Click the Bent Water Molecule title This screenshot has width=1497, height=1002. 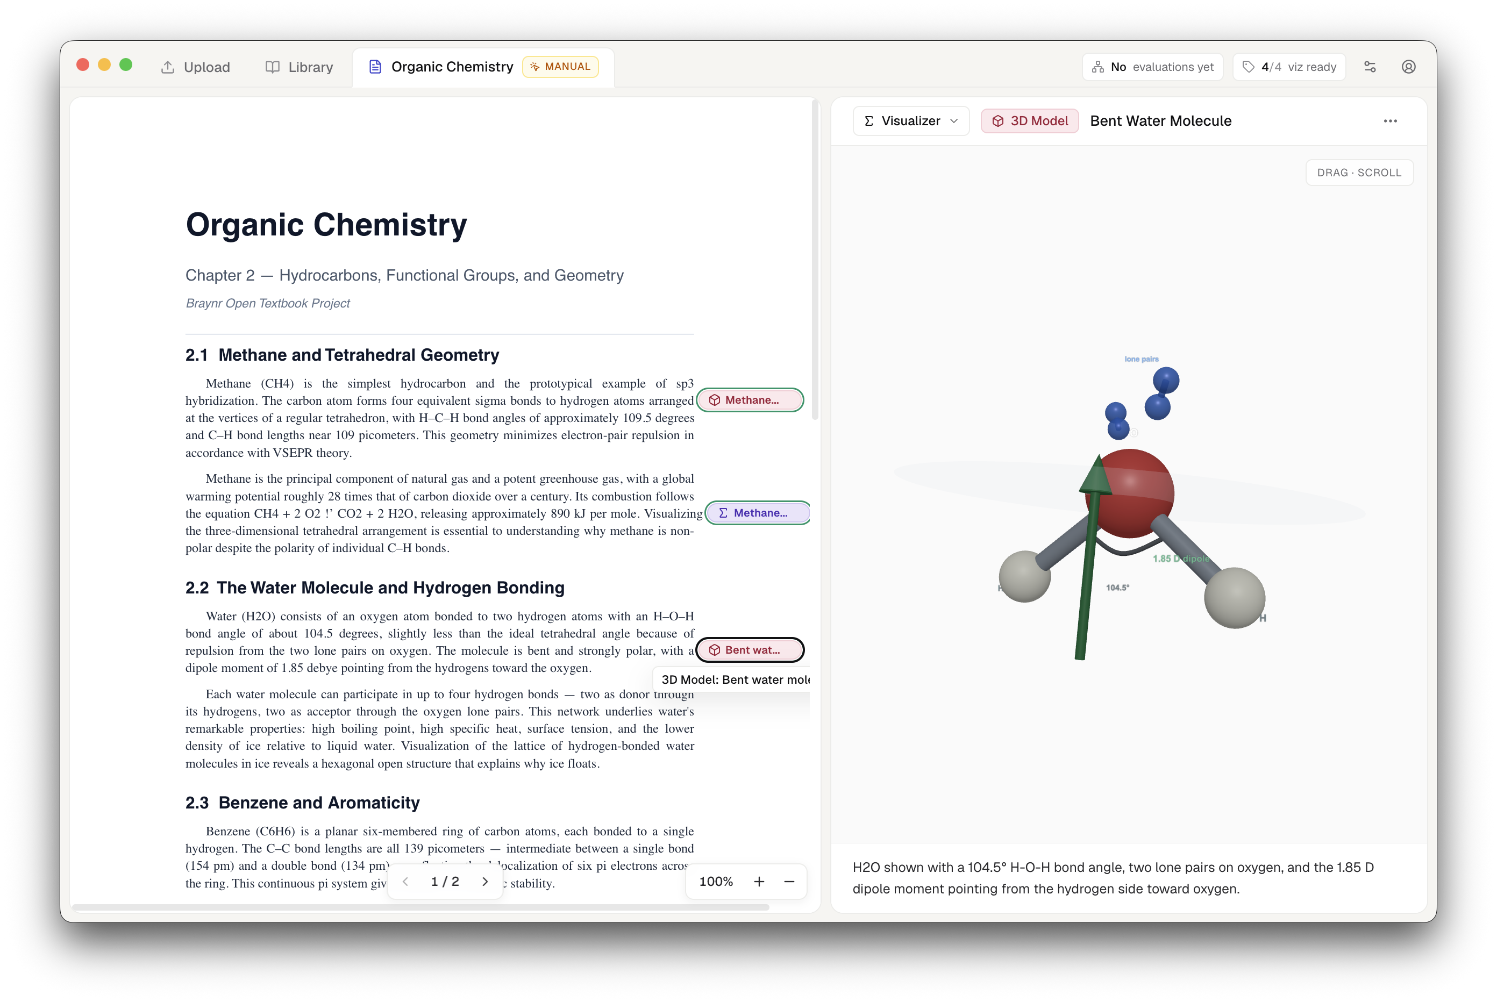pos(1160,121)
